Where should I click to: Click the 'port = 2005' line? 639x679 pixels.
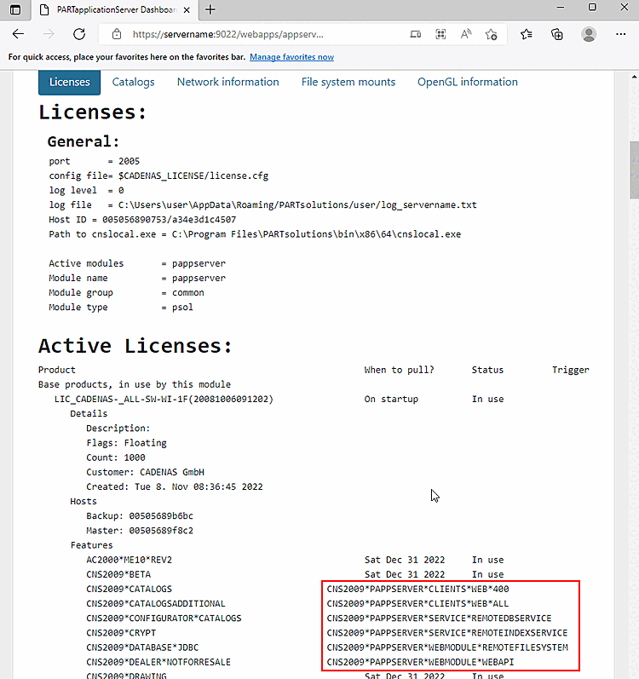click(94, 161)
